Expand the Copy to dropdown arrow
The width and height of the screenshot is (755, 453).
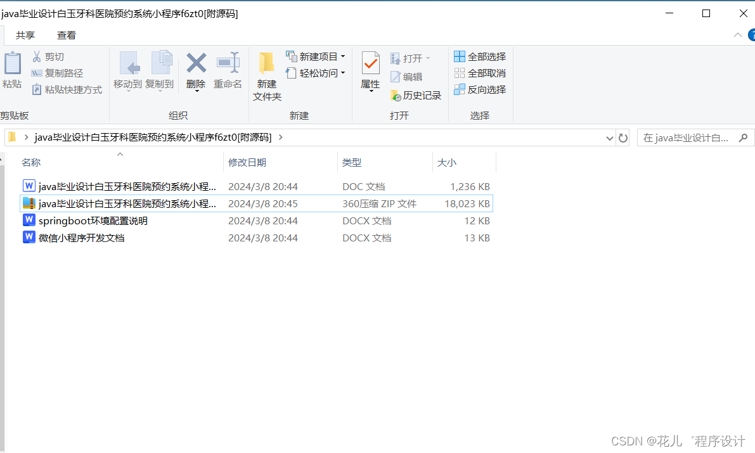(x=160, y=91)
